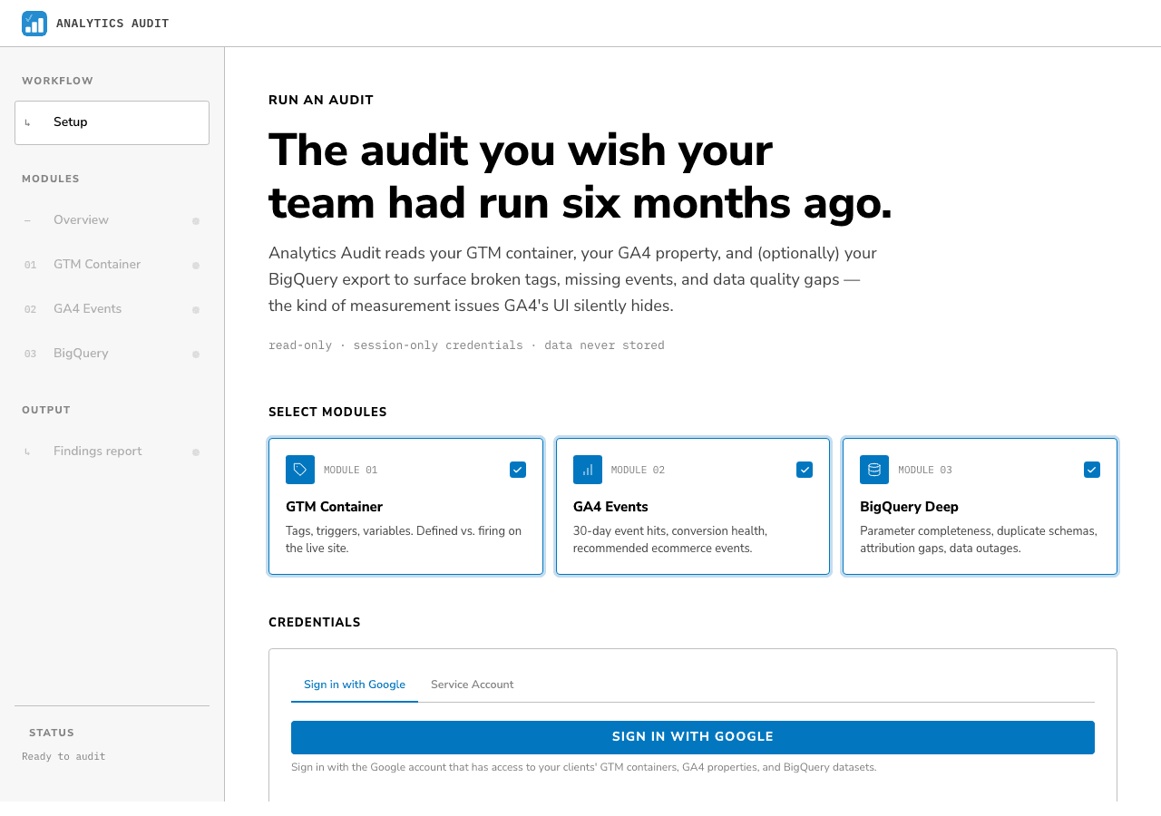The height and width of the screenshot is (816, 1161).
Task: Click the 'CREDENTIALS' heading
Action: [315, 623]
